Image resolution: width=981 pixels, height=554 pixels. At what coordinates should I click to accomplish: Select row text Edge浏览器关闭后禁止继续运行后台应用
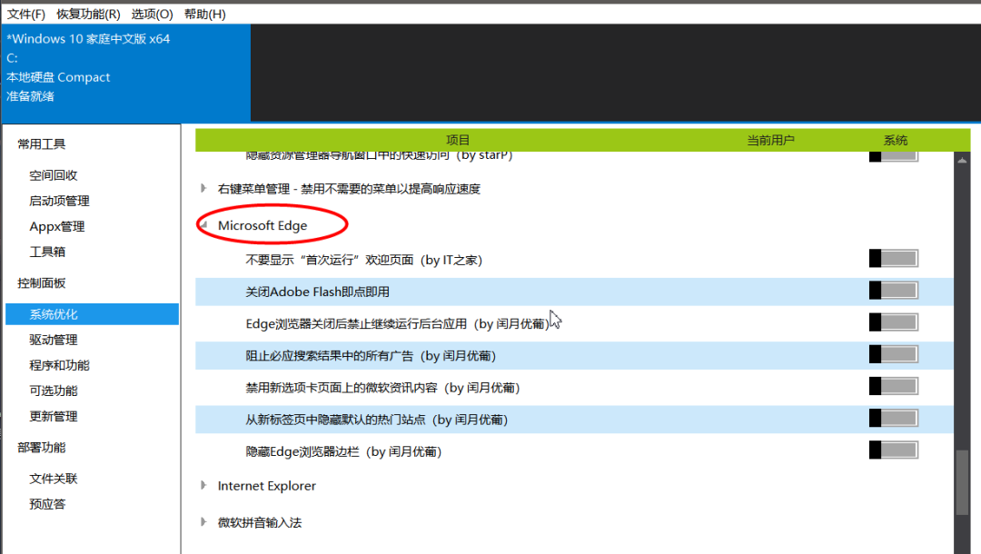point(397,324)
